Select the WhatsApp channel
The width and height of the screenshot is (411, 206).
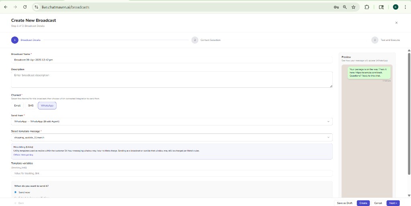click(x=47, y=105)
